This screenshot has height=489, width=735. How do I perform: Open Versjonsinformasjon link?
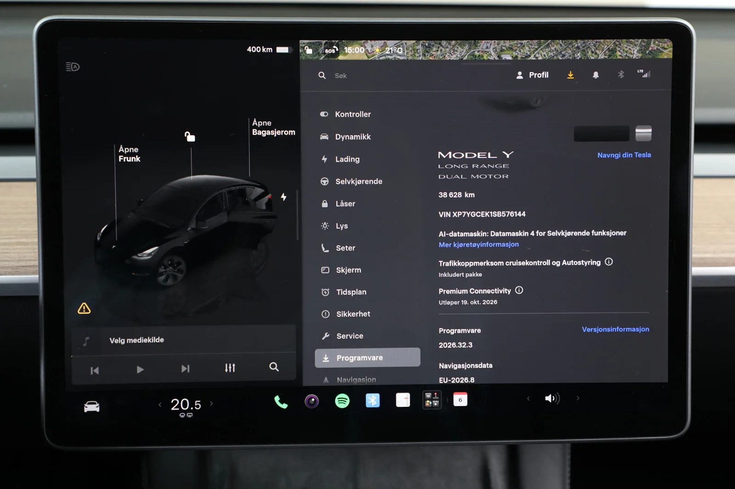(x=616, y=329)
